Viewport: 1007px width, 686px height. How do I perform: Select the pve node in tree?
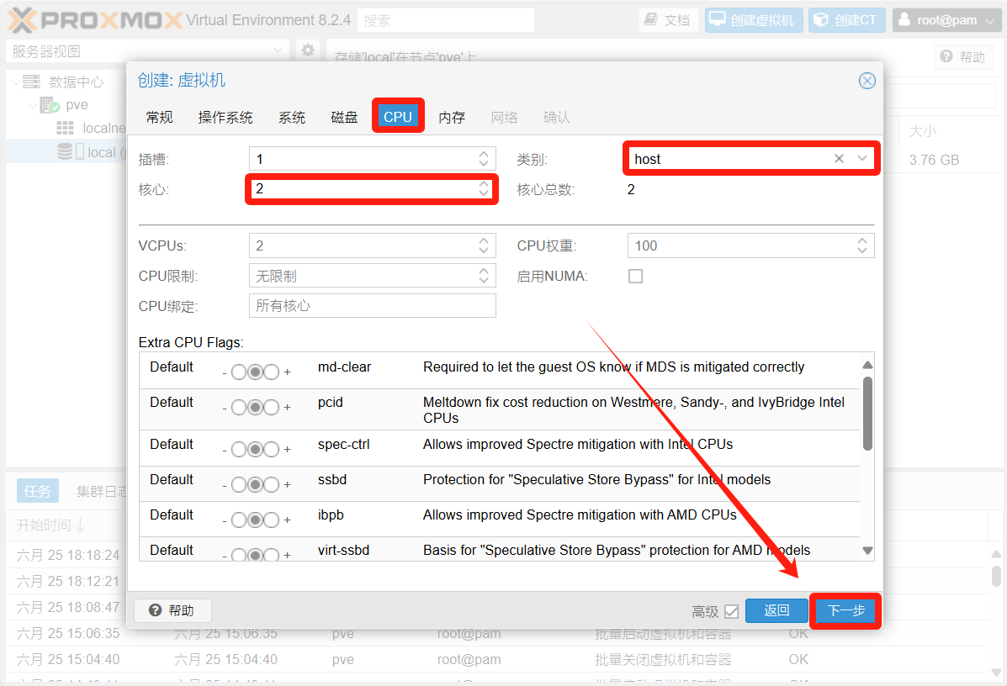click(x=77, y=105)
